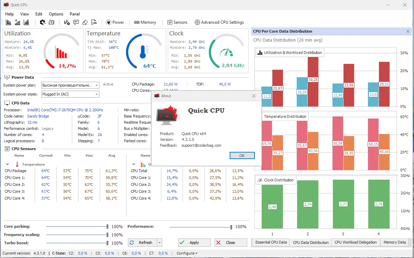Screen dimensions: 414x258
Task: Click the eraser toolbar icon
Action: (85, 22)
